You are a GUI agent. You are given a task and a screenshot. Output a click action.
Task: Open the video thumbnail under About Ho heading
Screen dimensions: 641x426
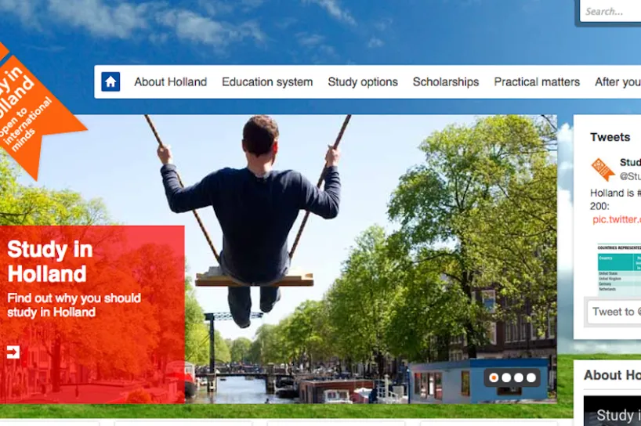click(612, 411)
